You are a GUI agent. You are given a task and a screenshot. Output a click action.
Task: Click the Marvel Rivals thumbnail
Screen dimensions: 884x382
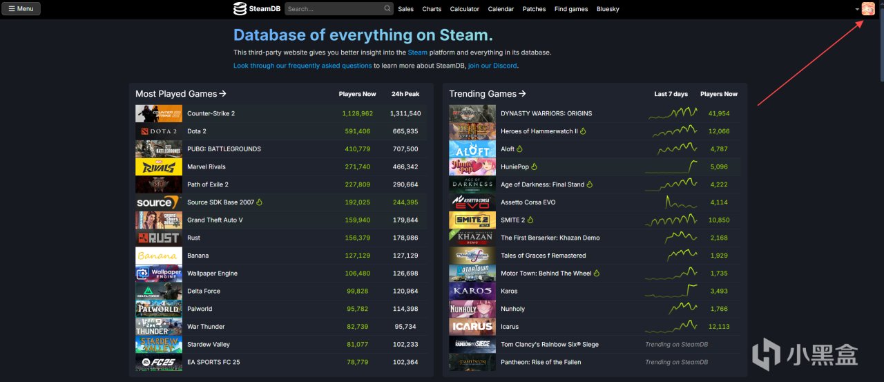[x=159, y=166]
